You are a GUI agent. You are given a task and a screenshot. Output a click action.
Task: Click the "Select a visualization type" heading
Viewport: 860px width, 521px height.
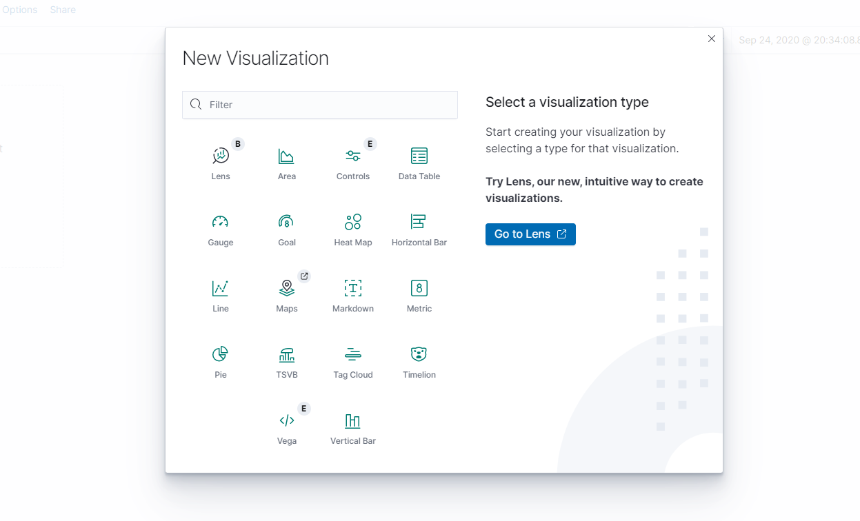pos(567,102)
